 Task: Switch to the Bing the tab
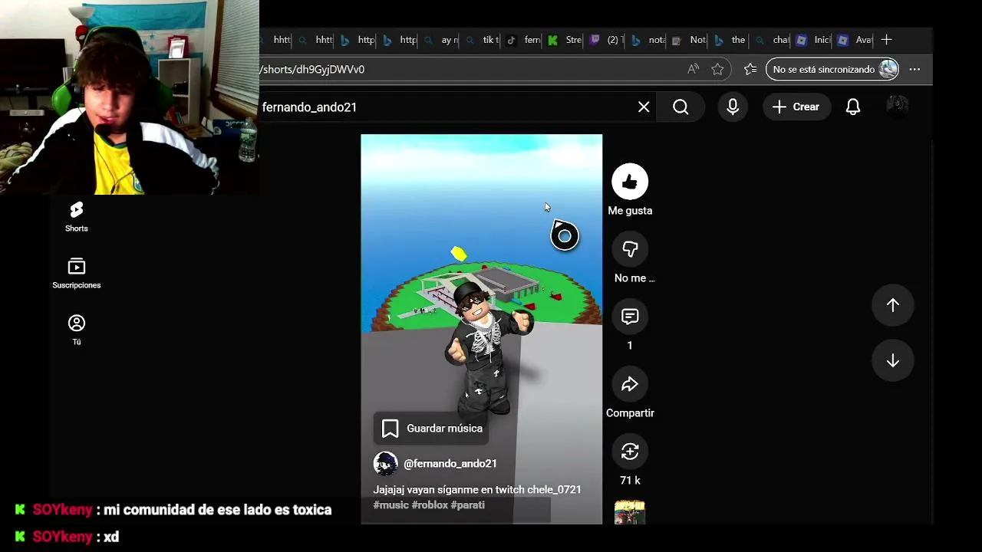tap(730, 40)
